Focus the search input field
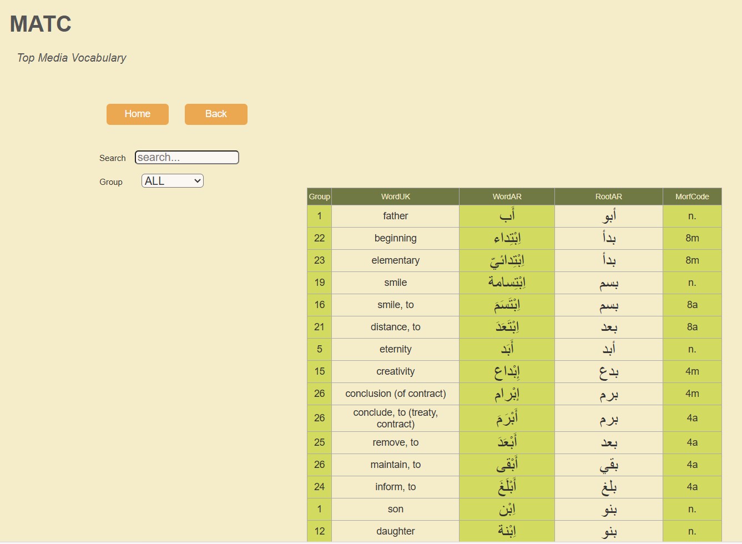This screenshot has width=742, height=544. click(187, 158)
